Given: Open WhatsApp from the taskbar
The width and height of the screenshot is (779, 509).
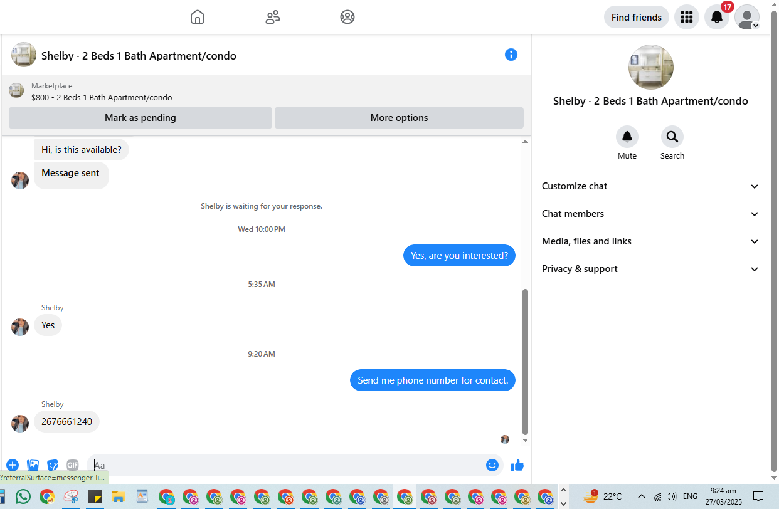Looking at the screenshot, I should click(23, 496).
